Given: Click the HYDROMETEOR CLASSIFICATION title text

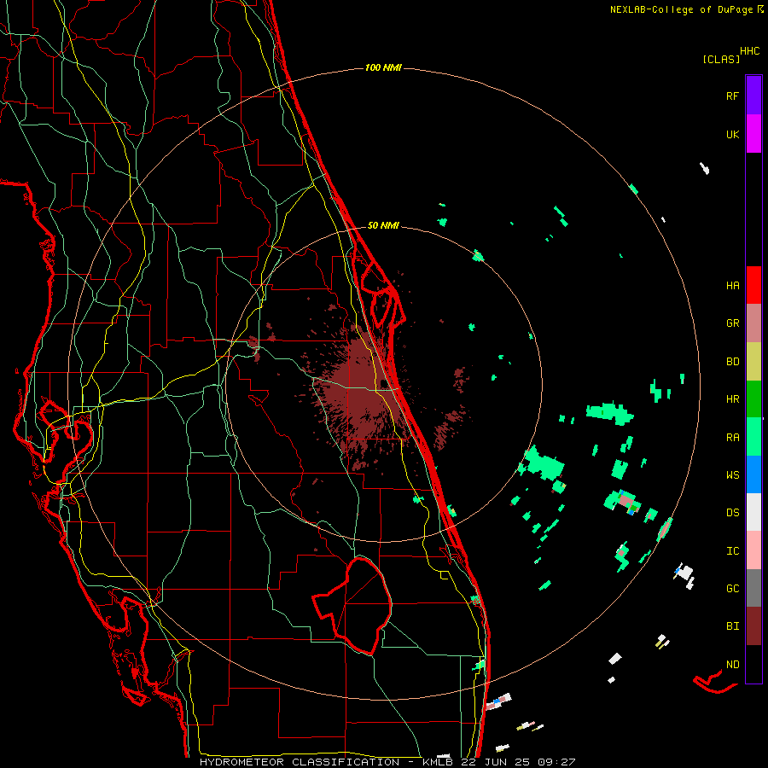Looking at the screenshot, I should click(x=300, y=762).
